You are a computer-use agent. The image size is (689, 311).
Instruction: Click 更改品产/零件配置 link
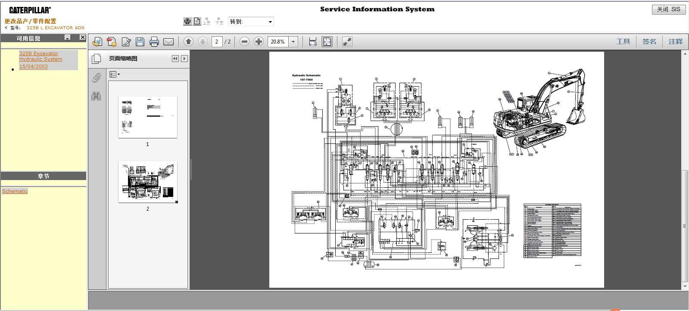(30, 21)
